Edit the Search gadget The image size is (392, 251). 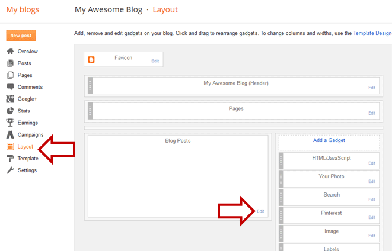[372, 199]
